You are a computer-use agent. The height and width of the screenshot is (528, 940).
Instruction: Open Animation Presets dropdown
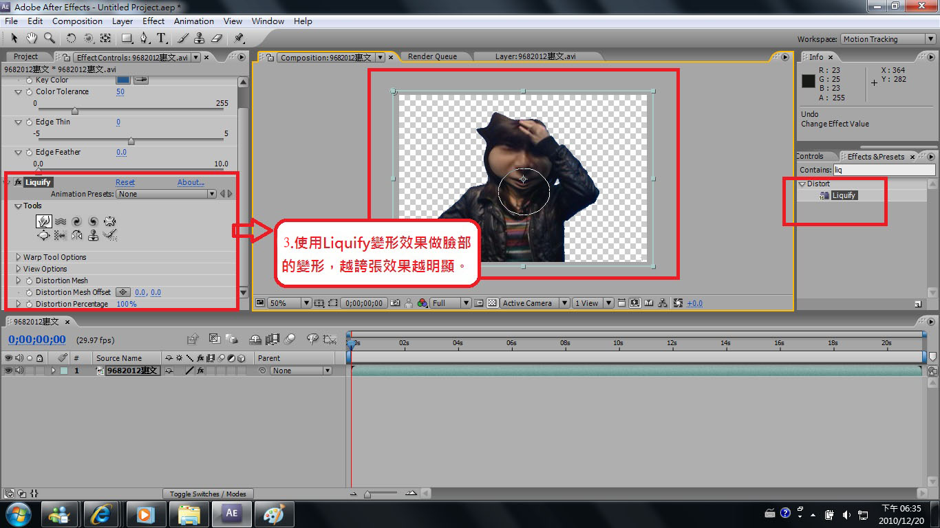tap(167, 194)
